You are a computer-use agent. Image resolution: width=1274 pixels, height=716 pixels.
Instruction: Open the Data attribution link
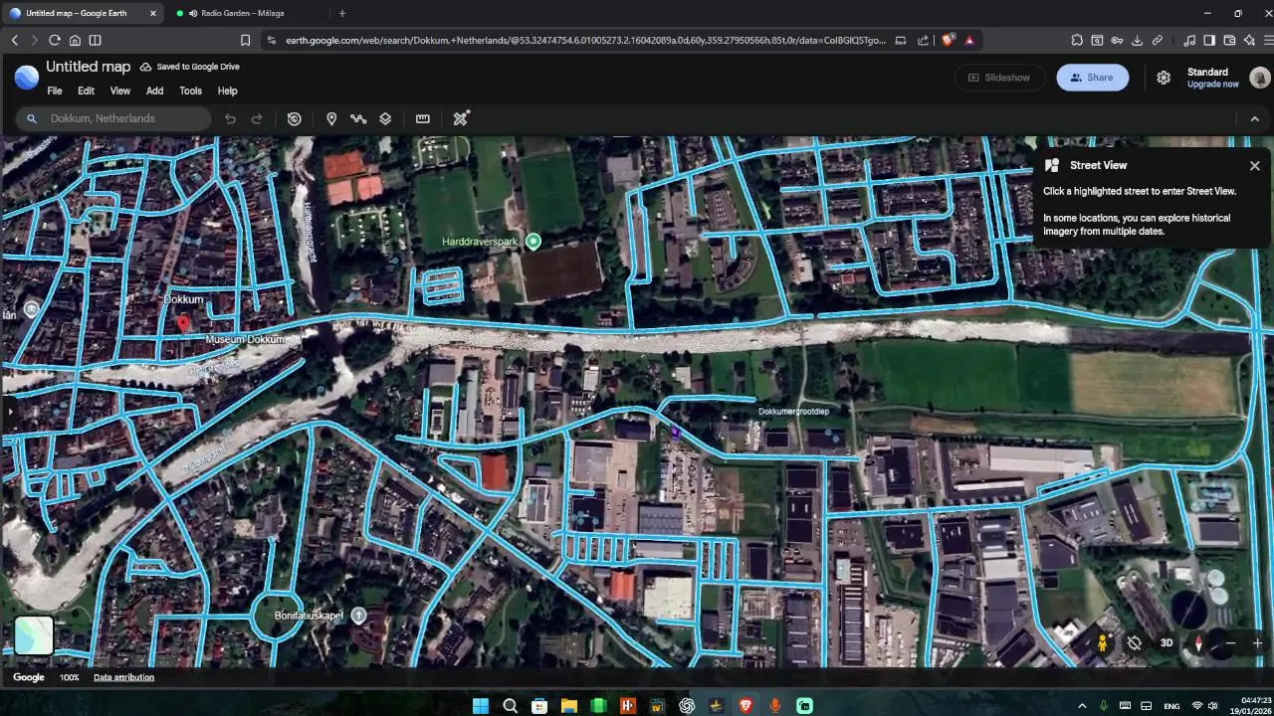123,677
